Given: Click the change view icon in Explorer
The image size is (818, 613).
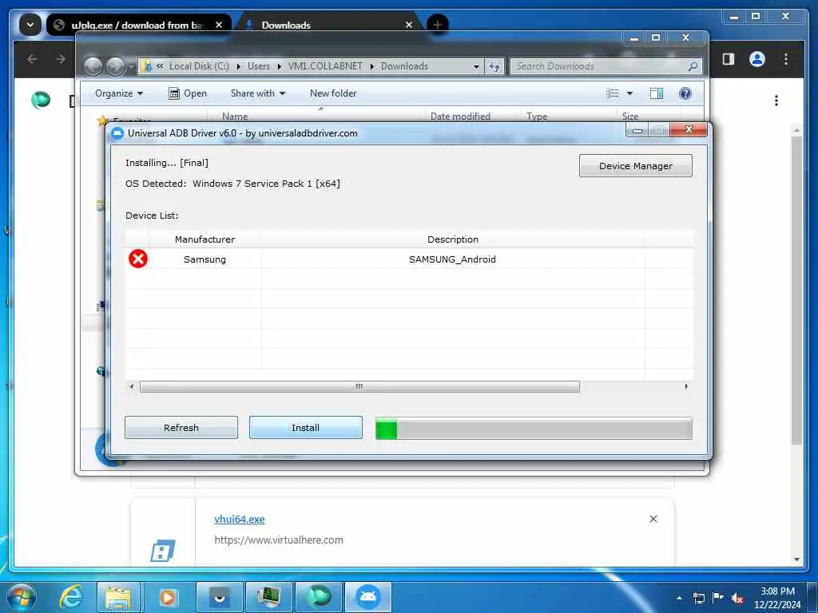Looking at the screenshot, I should (x=613, y=93).
